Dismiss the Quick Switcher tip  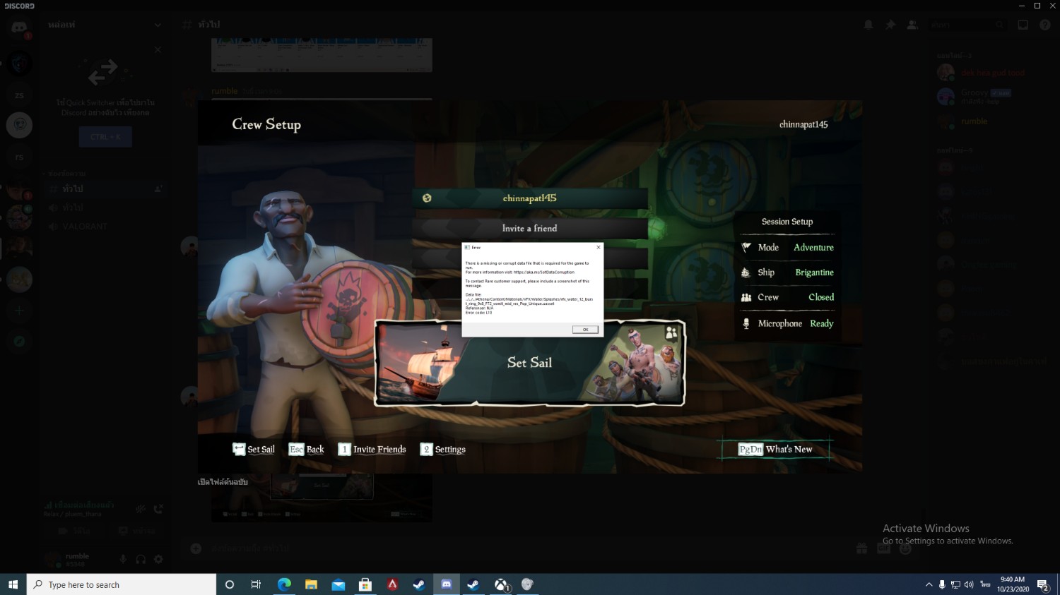(x=158, y=50)
